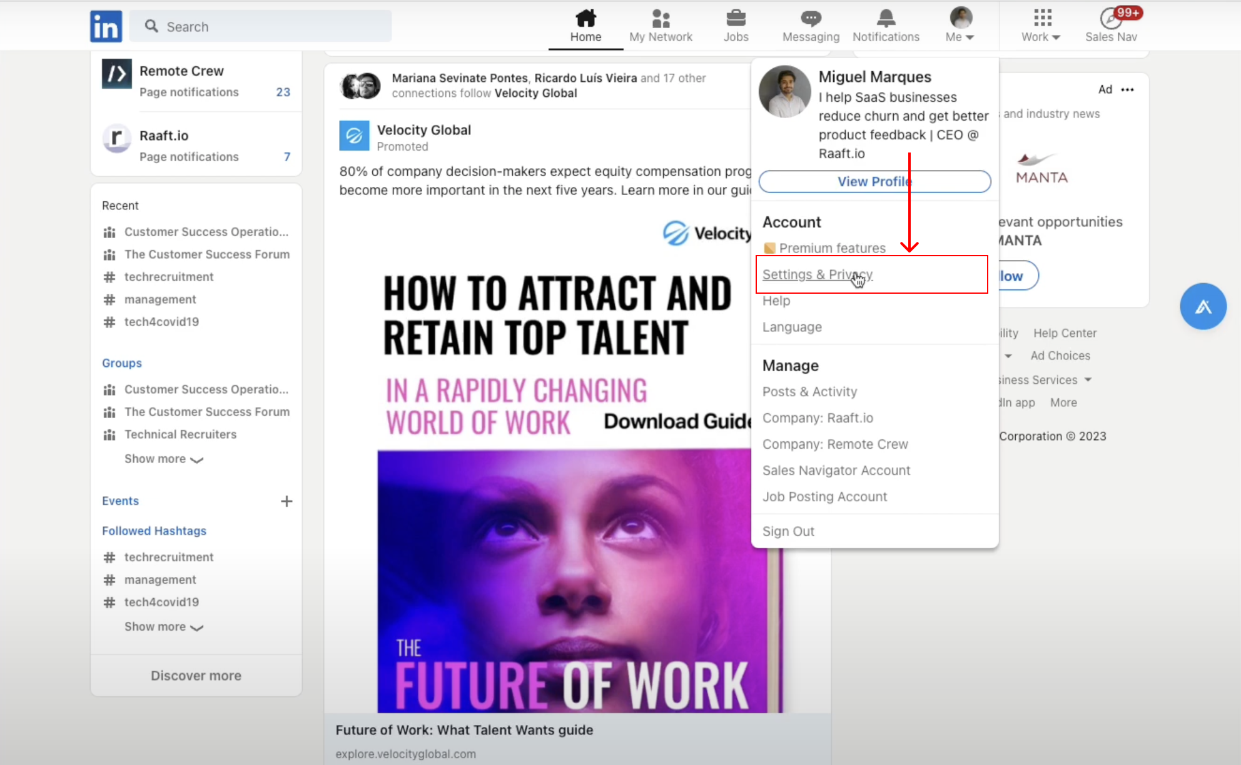The height and width of the screenshot is (765, 1241).
Task: Click the LinkedIn logo icon
Action: click(x=106, y=26)
